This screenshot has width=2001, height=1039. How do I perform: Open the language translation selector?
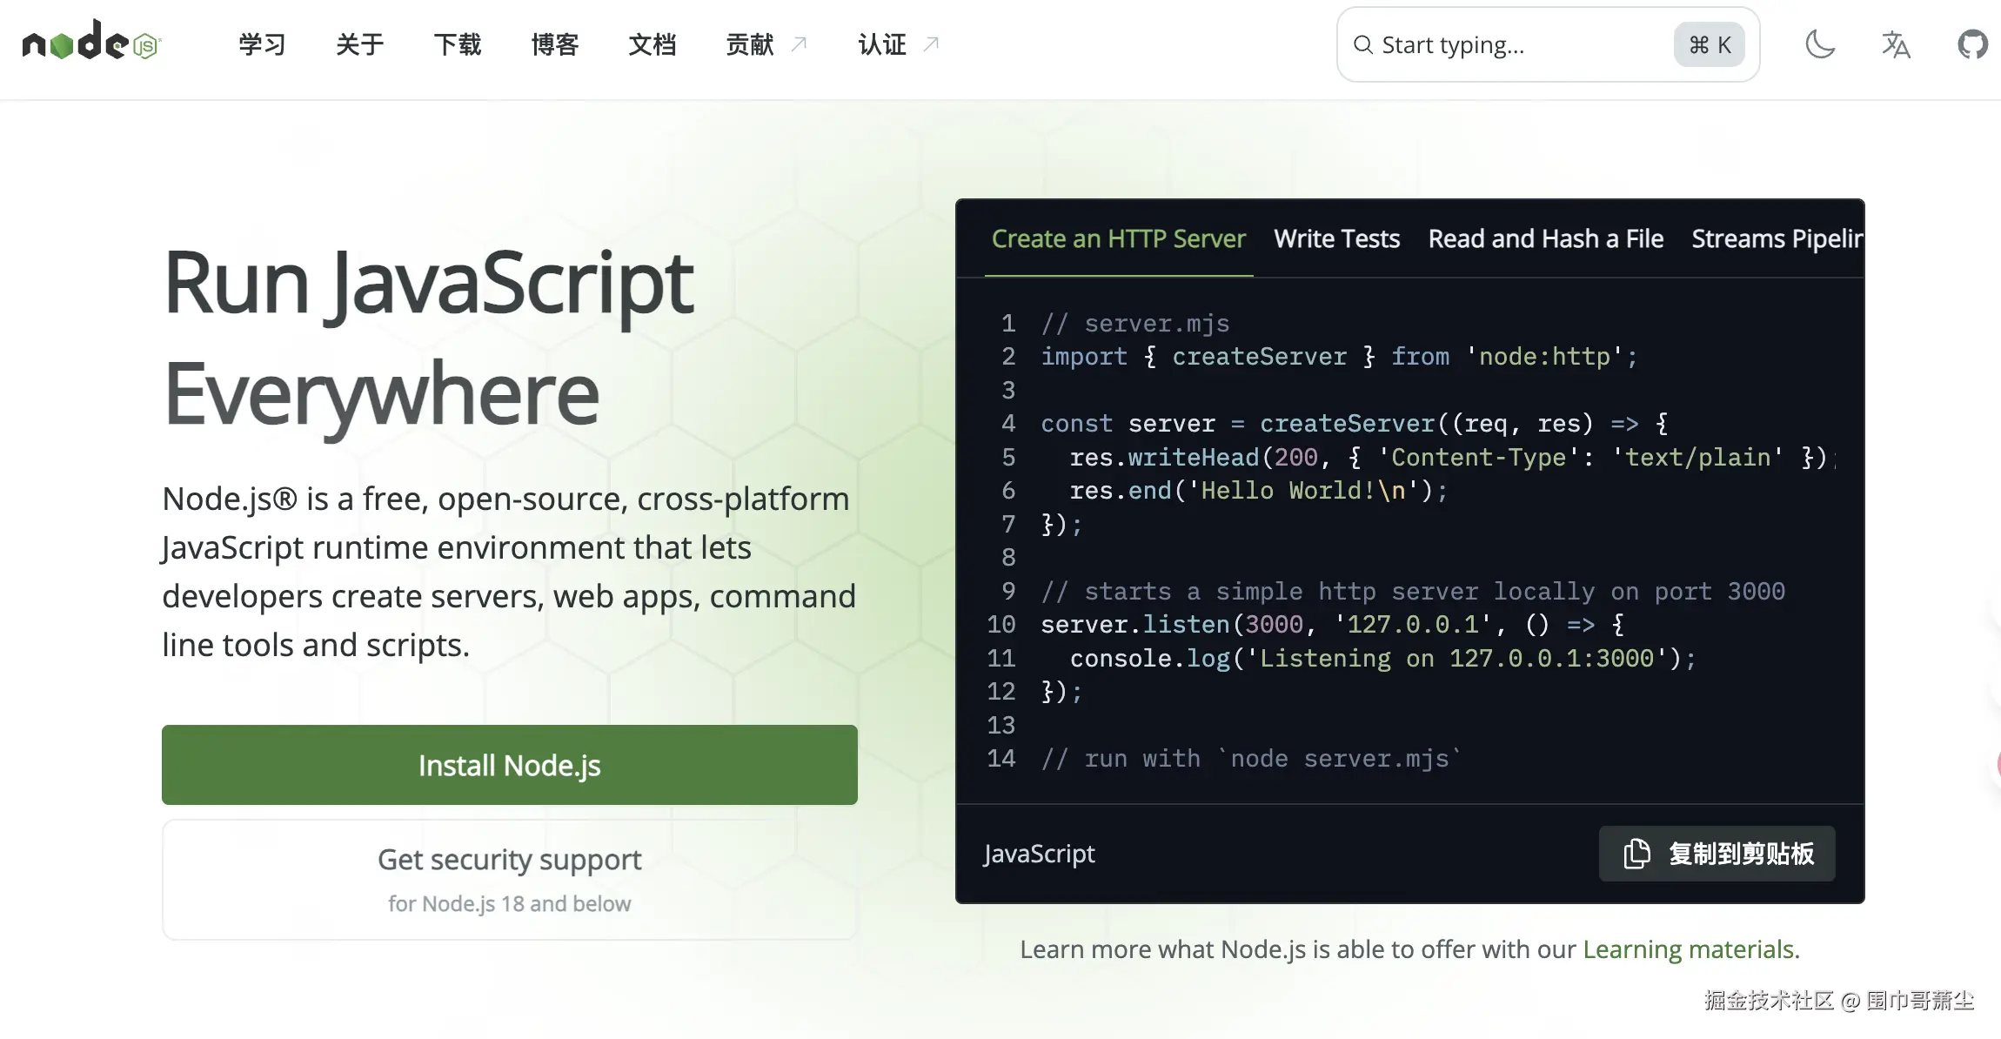coord(1896,44)
